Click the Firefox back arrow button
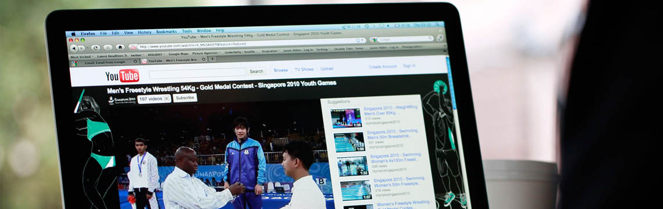 (x=74, y=48)
